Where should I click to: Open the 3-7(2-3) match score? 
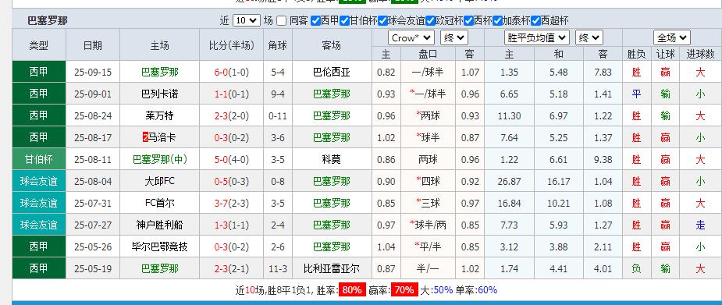pos(231,203)
